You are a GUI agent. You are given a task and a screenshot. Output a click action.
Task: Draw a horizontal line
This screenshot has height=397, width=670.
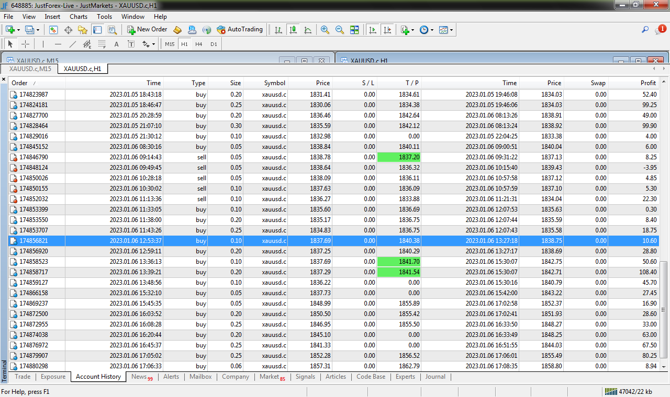click(x=58, y=44)
